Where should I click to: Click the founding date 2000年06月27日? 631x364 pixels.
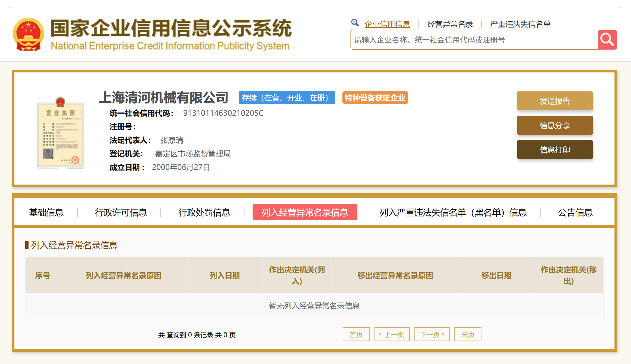coord(181,167)
